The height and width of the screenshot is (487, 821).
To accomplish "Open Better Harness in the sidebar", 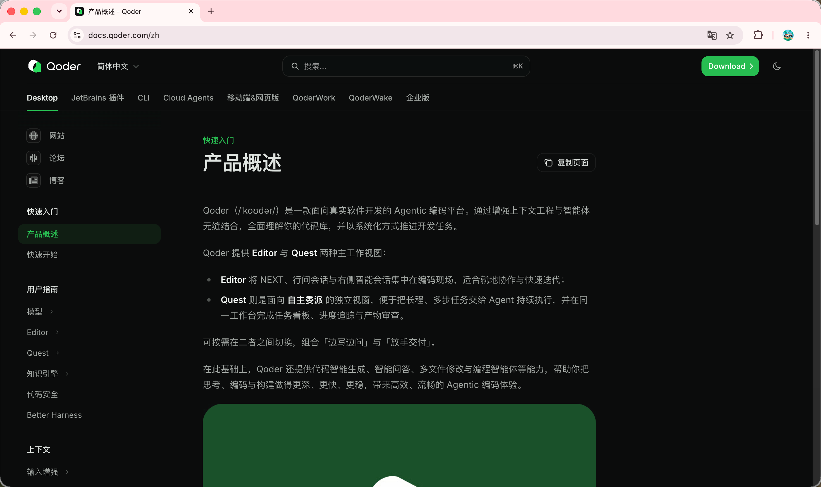I will point(54,415).
